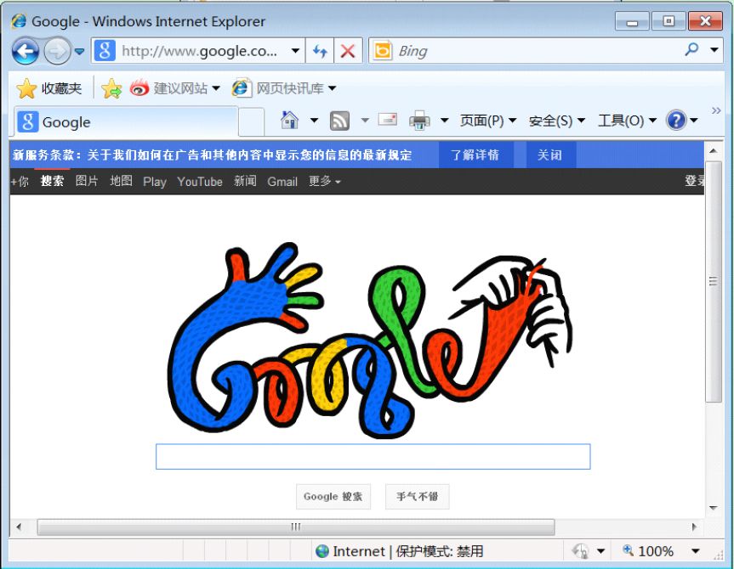Open the YouTube link
The width and height of the screenshot is (734, 569).
point(199,182)
